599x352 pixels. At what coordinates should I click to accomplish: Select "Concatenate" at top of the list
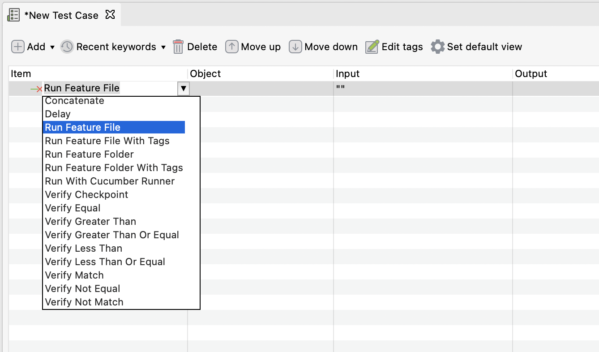coord(74,100)
